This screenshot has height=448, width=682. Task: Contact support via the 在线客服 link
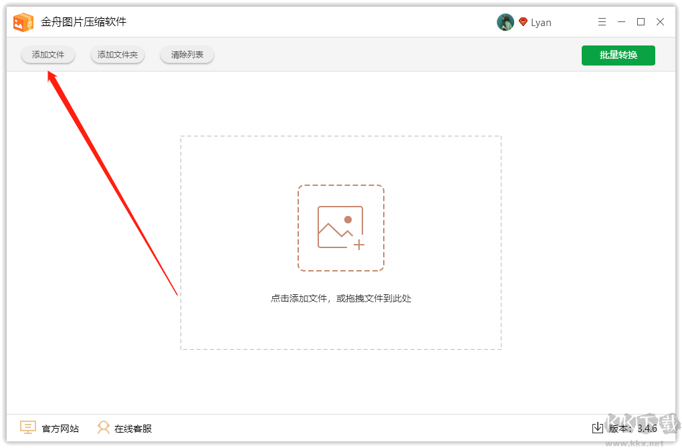pyautogui.click(x=133, y=427)
